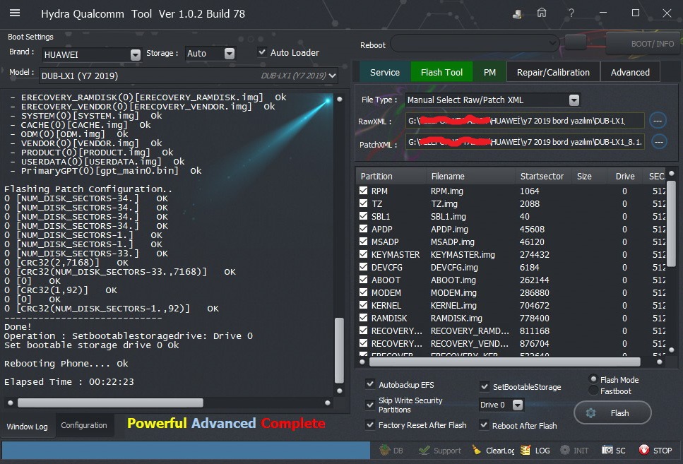Open the Repair/Calibration tab
The image size is (683, 464).
pos(553,72)
